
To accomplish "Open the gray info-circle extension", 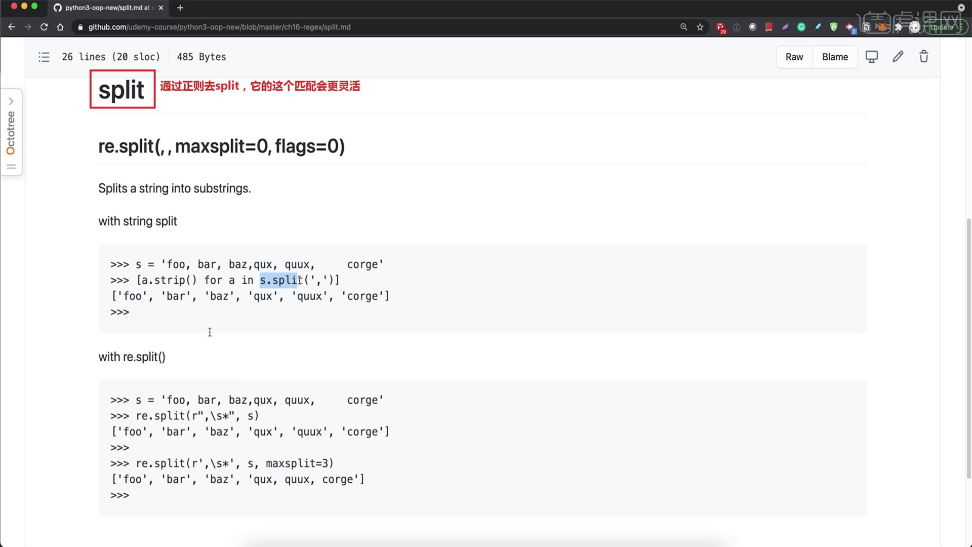I will click(x=737, y=27).
